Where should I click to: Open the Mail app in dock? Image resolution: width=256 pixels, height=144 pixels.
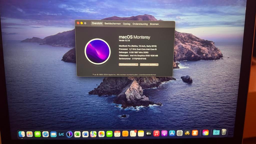53,134
